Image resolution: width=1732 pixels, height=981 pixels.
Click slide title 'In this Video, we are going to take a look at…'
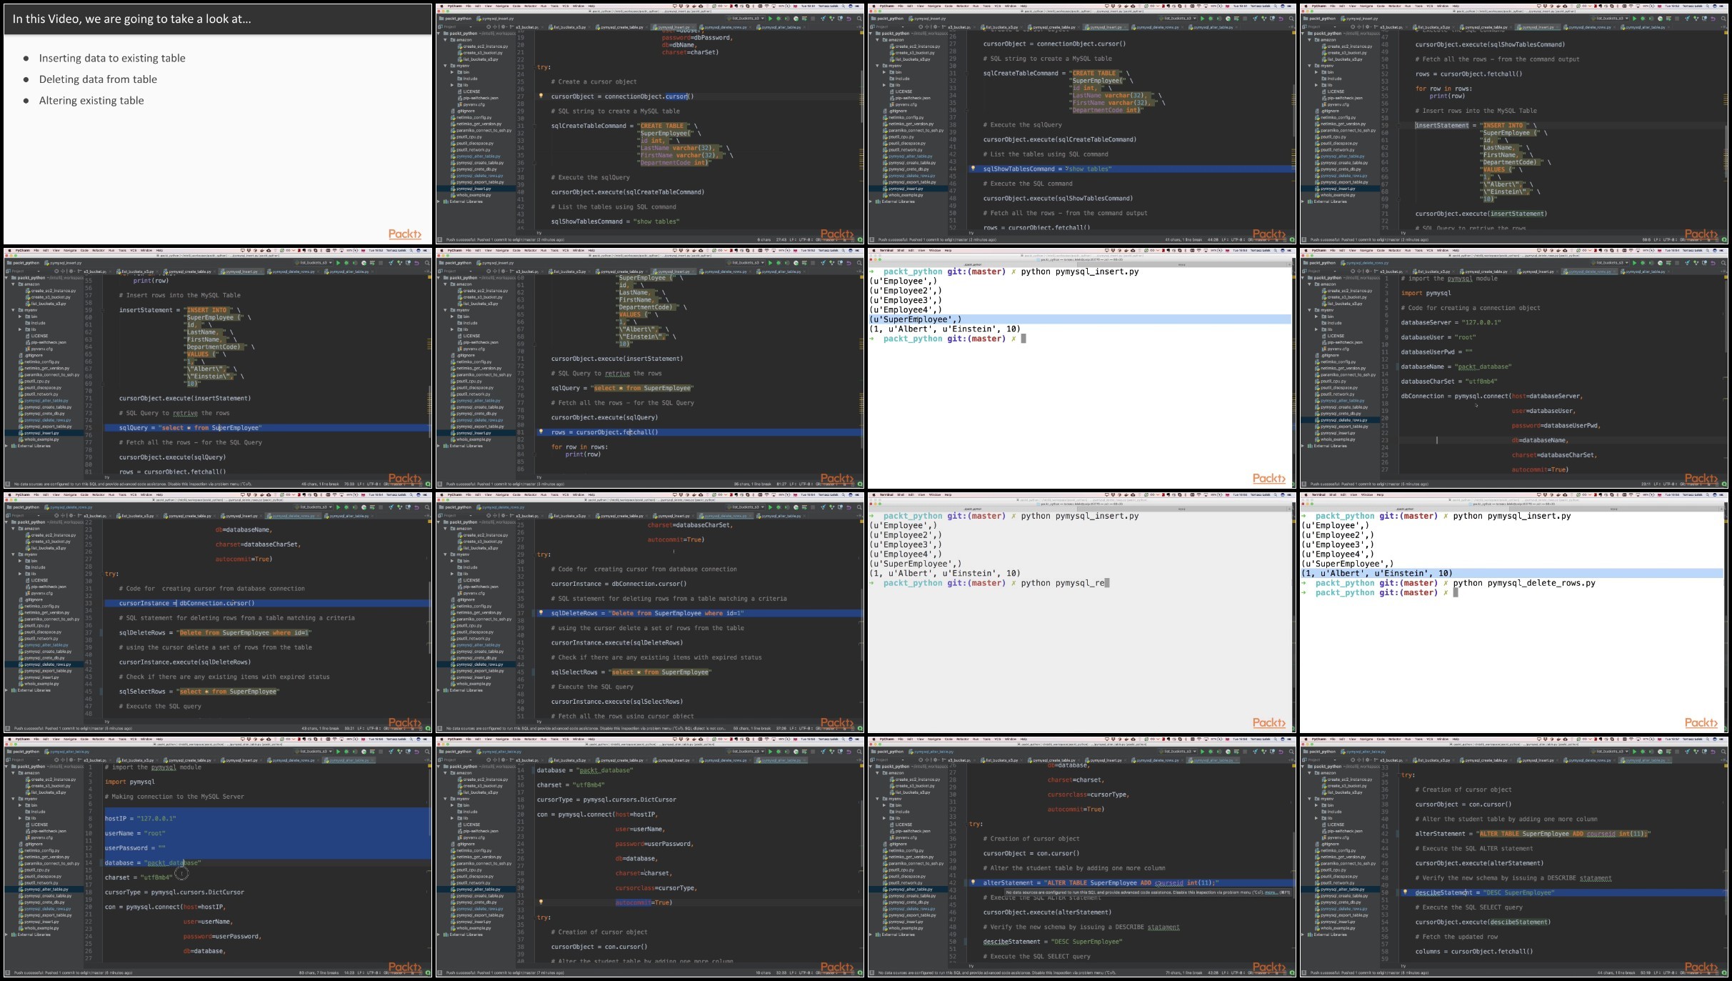pyautogui.click(x=131, y=19)
